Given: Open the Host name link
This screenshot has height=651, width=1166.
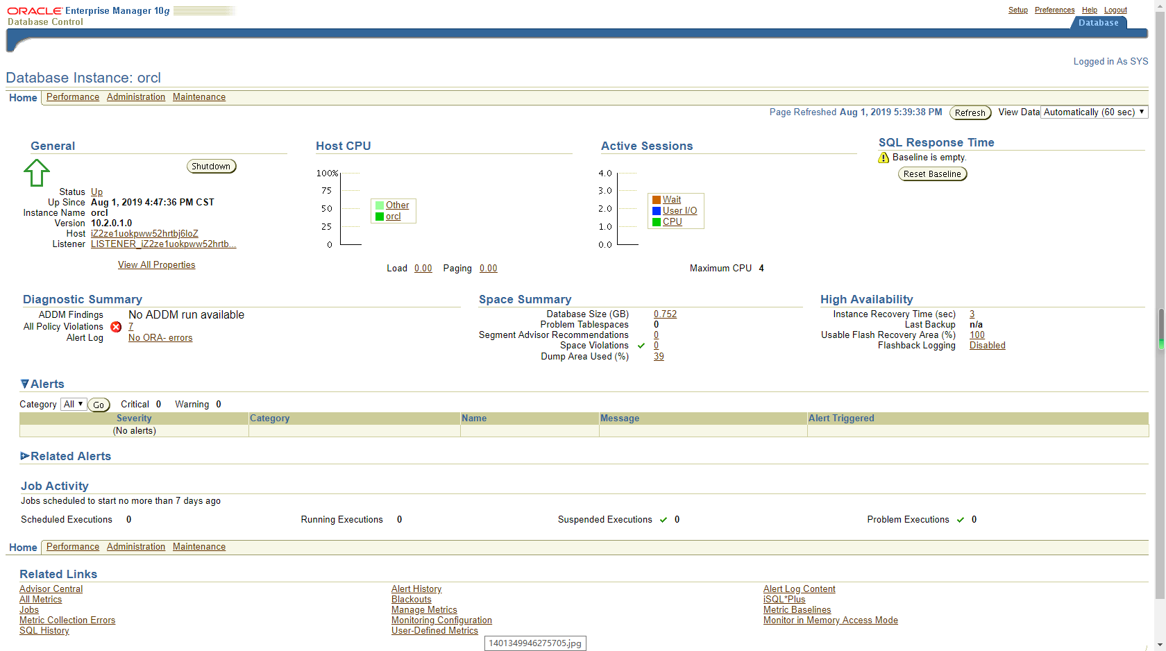Looking at the screenshot, I should pos(144,234).
